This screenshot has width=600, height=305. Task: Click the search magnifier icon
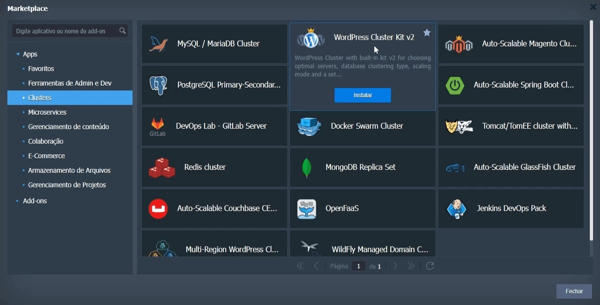122,31
